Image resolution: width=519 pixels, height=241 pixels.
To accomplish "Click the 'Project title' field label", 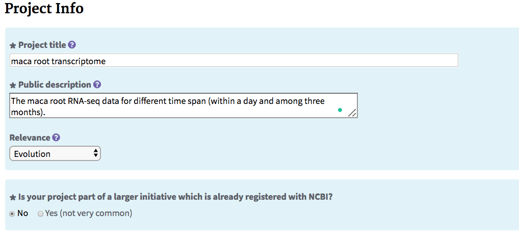I will (42, 45).
